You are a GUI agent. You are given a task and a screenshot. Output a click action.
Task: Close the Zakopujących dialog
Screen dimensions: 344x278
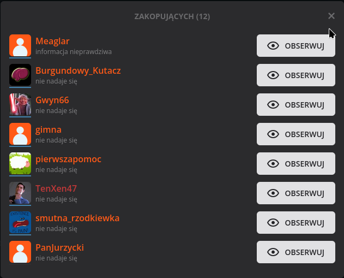(x=331, y=16)
